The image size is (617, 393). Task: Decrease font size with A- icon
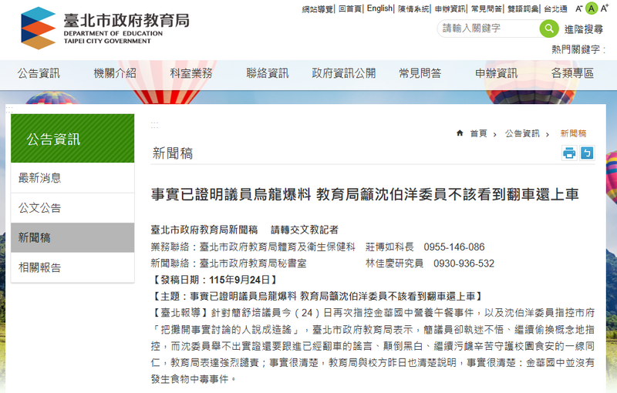(x=578, y=8)
